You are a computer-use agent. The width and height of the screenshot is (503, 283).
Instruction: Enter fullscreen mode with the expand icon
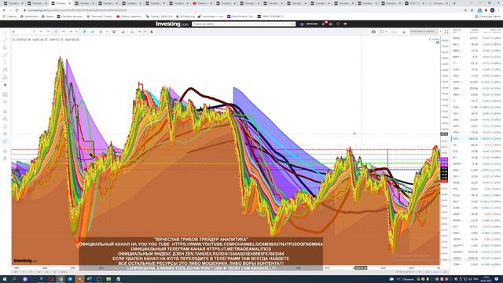[446, 31]
